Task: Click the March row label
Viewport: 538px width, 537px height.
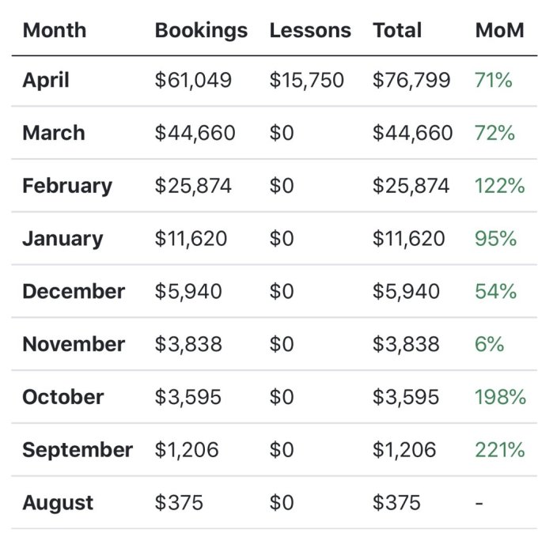Action: pyautogui.click(x=53, y=133)
